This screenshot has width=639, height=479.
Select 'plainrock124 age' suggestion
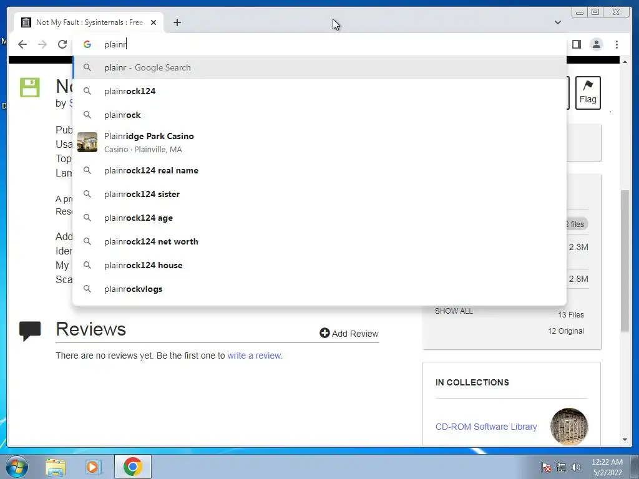coord(319,218)
